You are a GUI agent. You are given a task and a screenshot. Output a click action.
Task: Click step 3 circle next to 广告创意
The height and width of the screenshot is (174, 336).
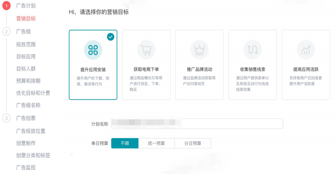pyautogui.click(x=6, y=118)
